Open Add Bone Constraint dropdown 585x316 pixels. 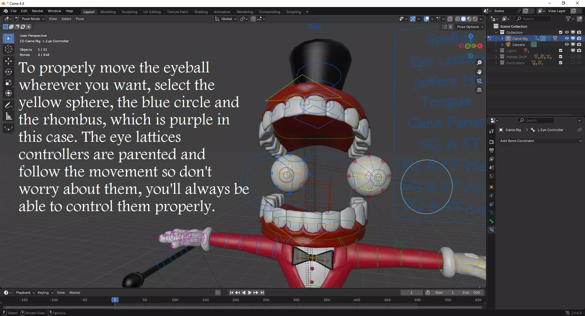coord(540,141)
